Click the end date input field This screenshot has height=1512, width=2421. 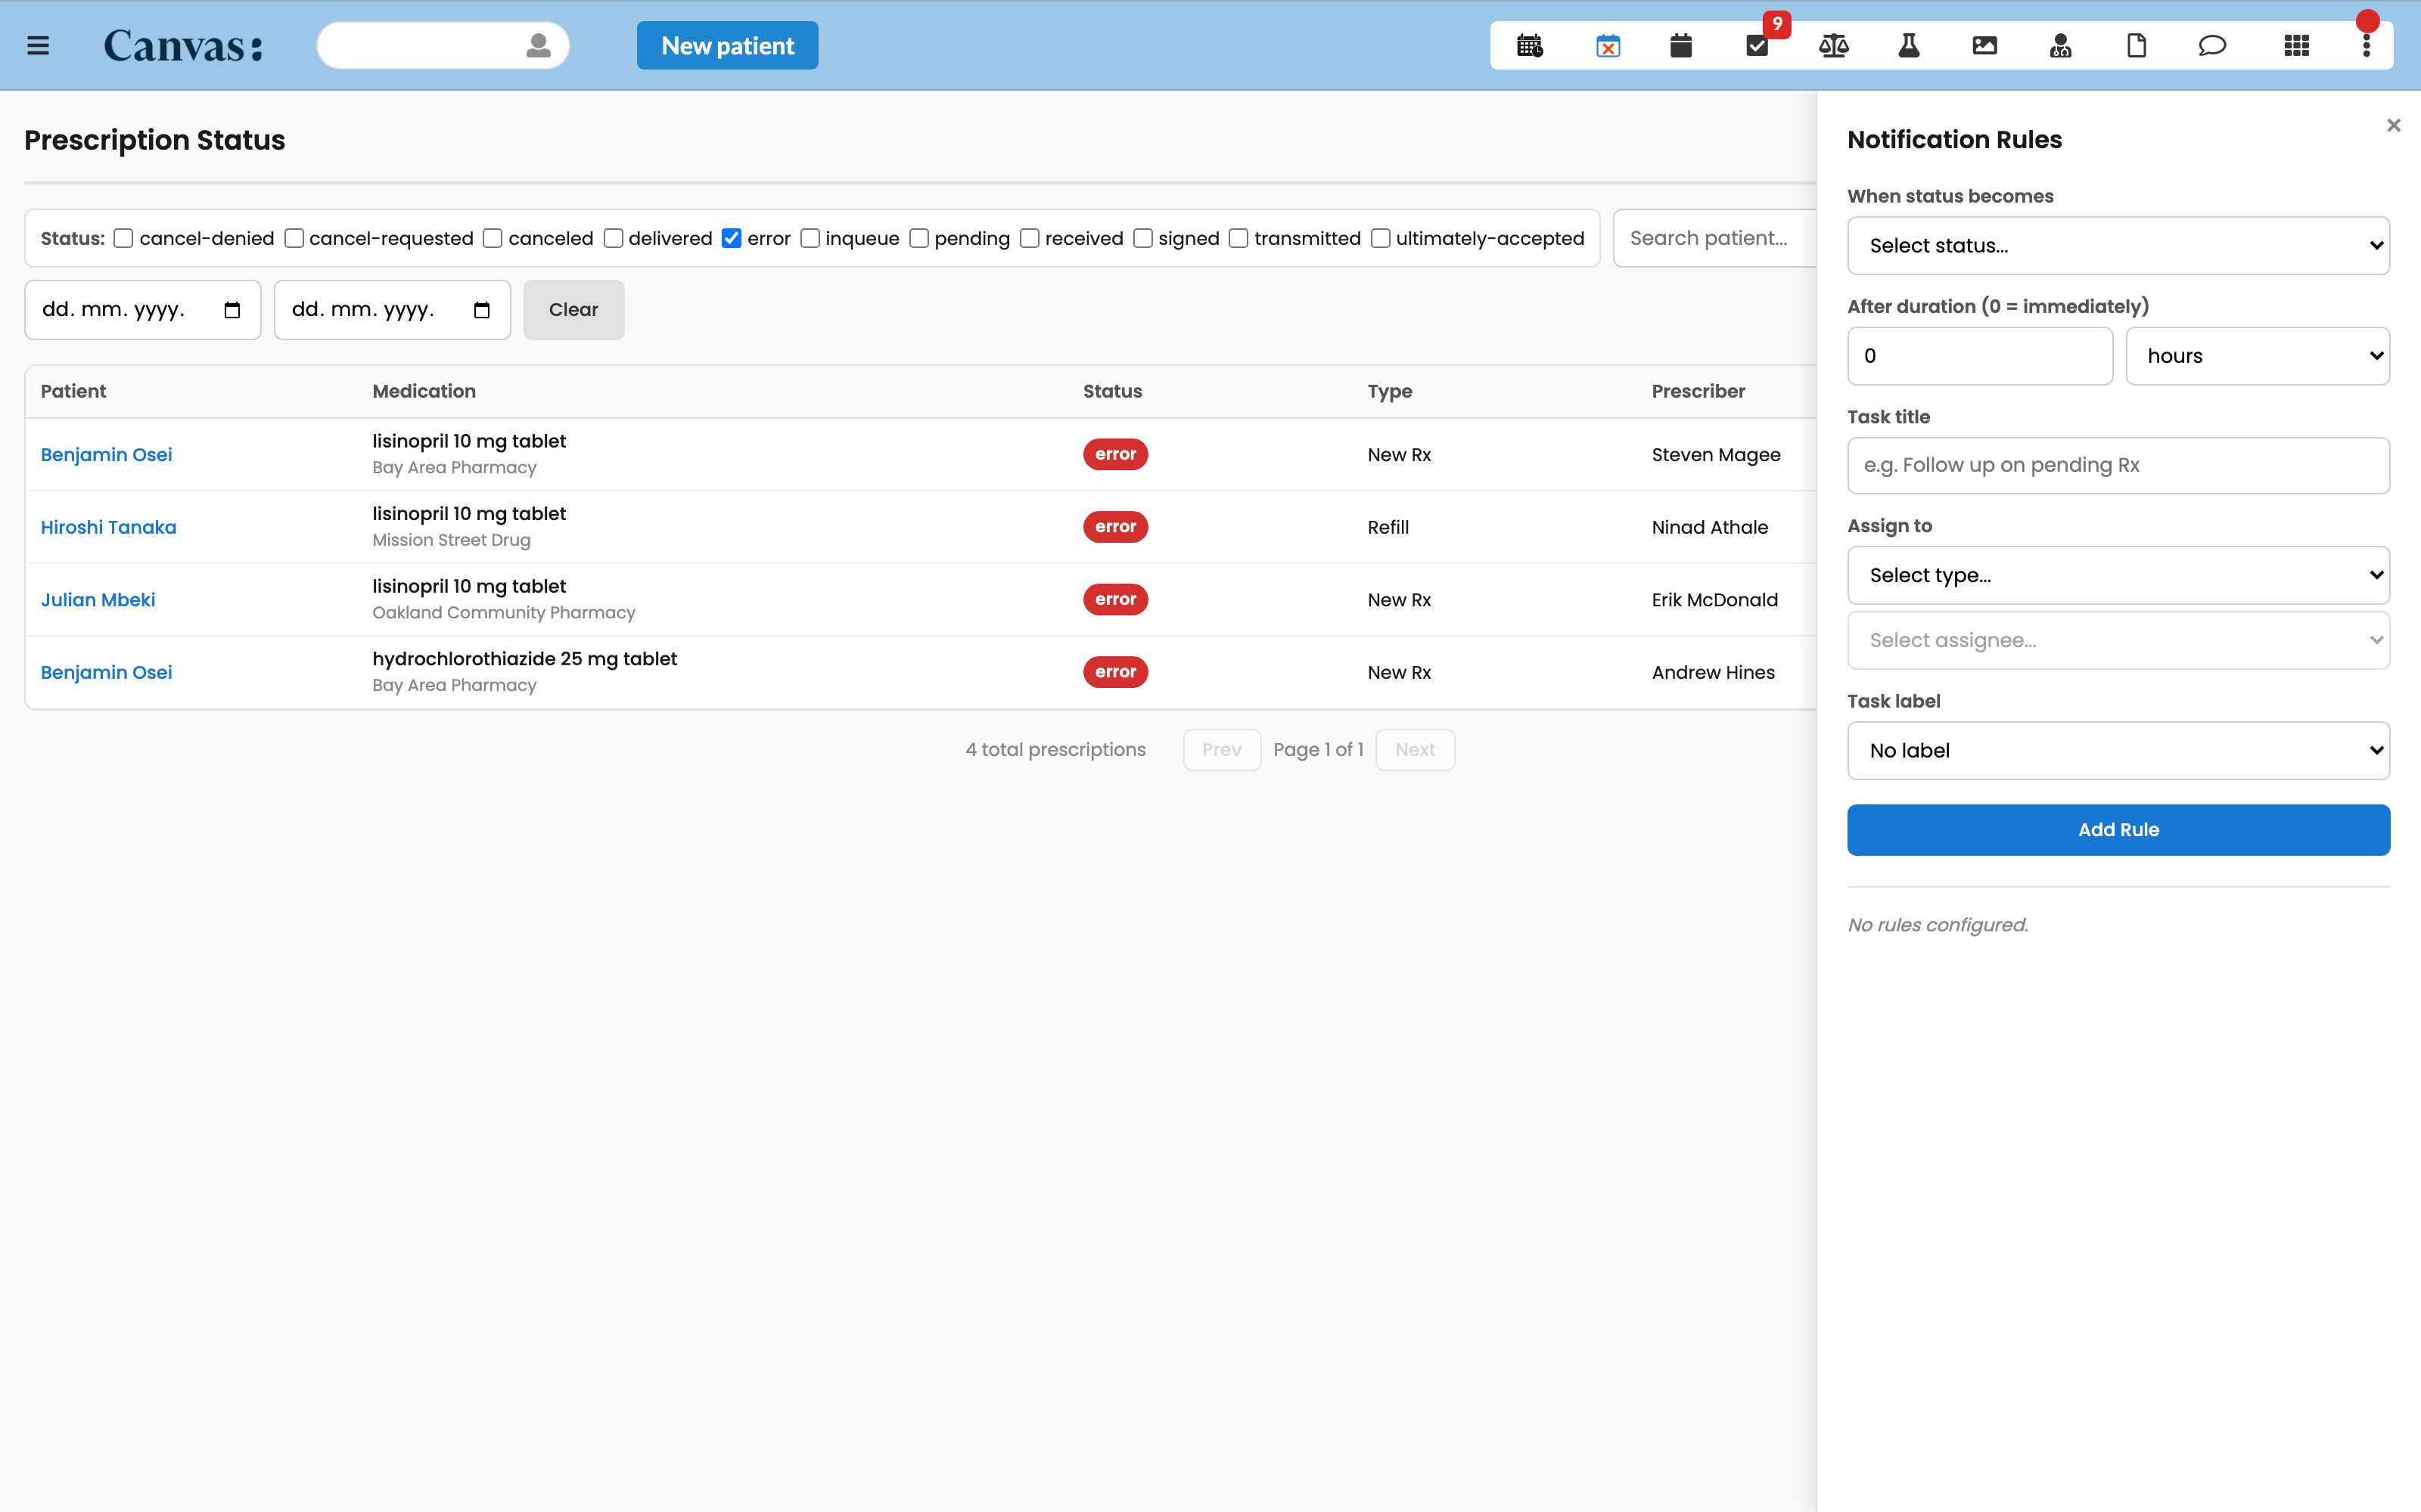click(392, 310)
